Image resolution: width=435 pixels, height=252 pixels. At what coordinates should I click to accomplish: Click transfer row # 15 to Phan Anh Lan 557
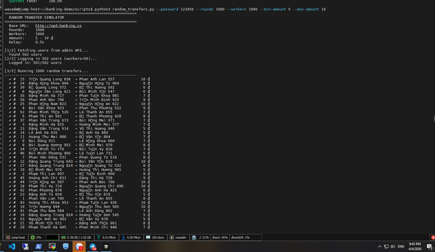pos(79,79)
